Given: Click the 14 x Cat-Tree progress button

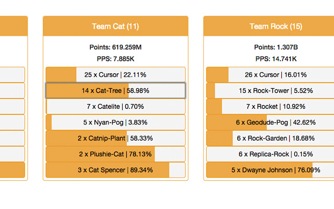Looking at the screenshot, I should click(x=115, y=90).
